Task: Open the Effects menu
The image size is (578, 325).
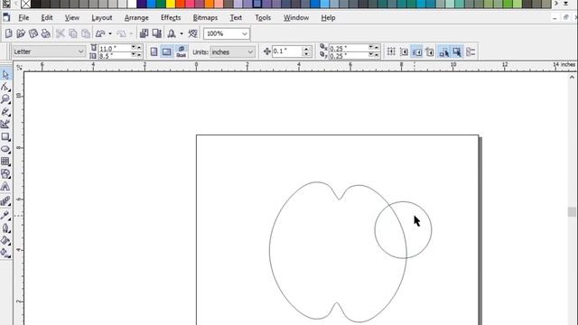Action: (171, 18)
